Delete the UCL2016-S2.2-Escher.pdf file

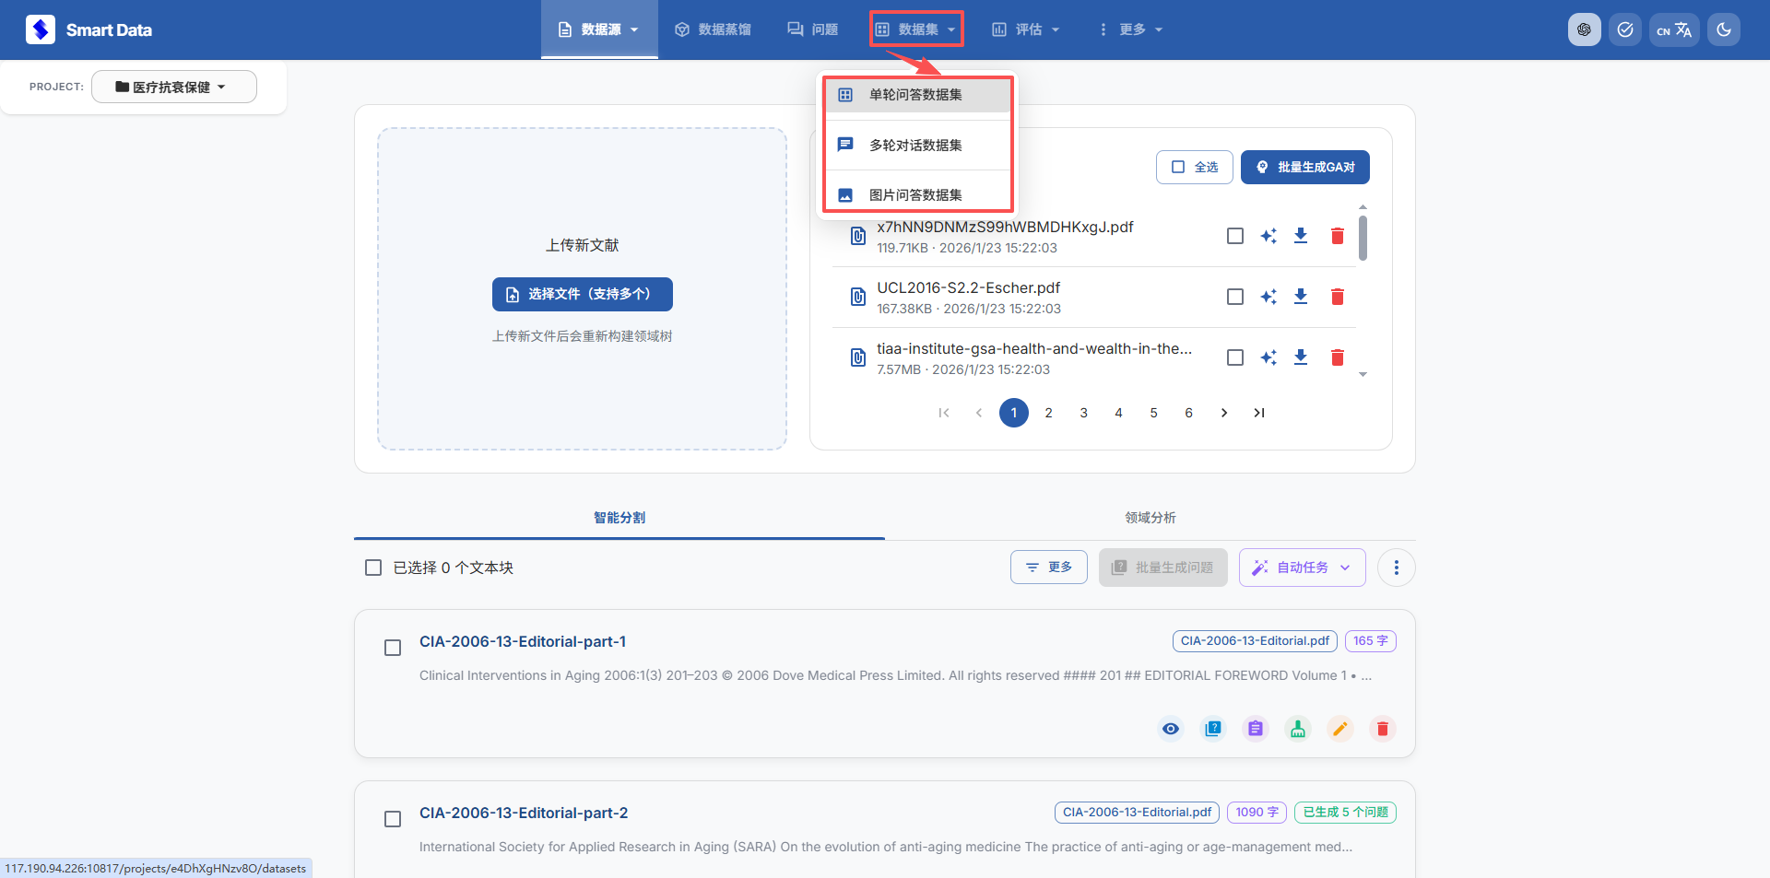(1337, 297)
